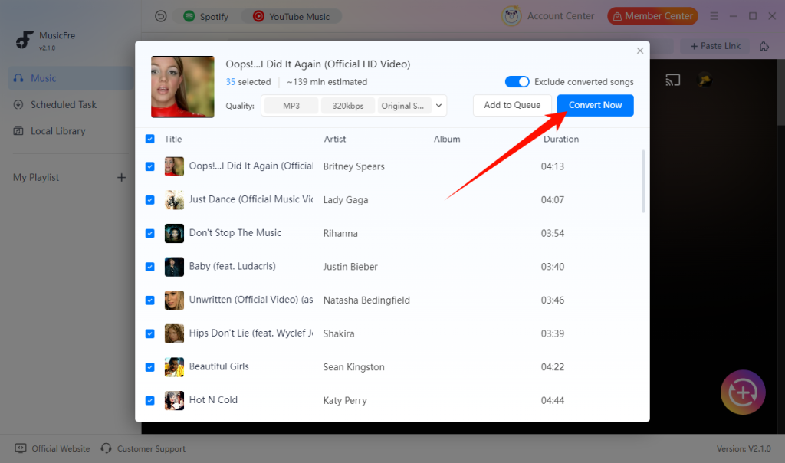Click the Paste Link button

pyautogui.click(x=715, y=46)
